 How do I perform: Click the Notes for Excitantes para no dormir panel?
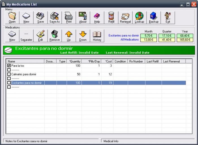click(51, 141)
